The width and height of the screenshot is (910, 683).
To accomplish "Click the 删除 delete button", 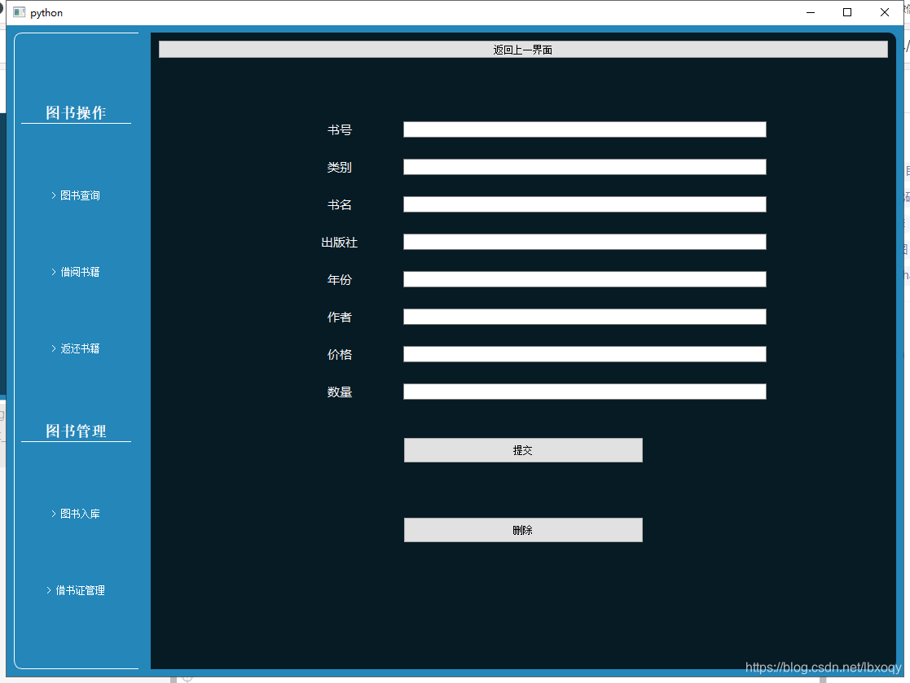I will (x=523, y=530).
